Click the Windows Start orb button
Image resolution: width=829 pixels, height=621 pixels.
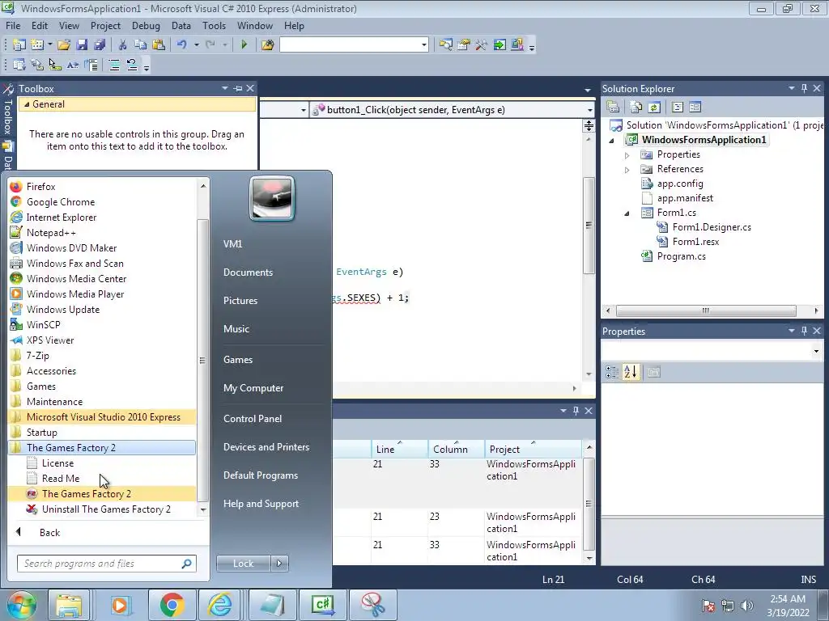(21, 605)
